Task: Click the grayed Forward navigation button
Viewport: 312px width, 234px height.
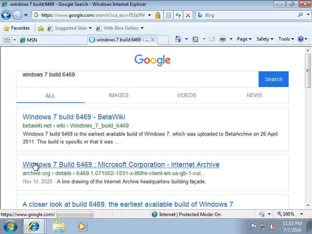Action: (17, 15)
